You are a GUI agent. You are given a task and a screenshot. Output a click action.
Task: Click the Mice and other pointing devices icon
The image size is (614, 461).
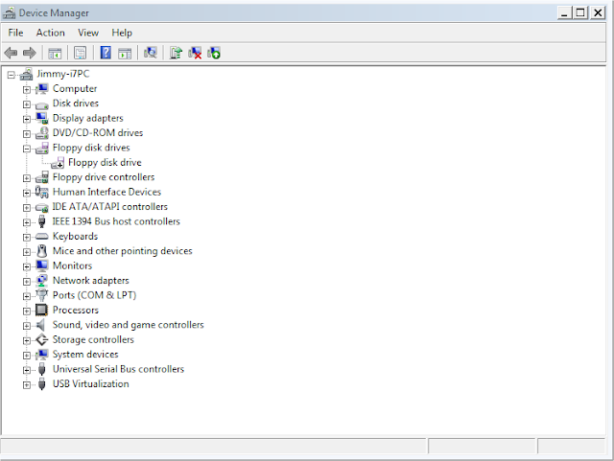pyautogui.click(x=42, y=251)
